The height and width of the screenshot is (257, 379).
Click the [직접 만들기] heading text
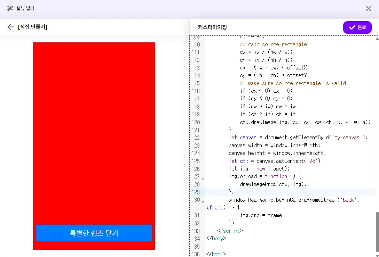[x=33, y=27]
